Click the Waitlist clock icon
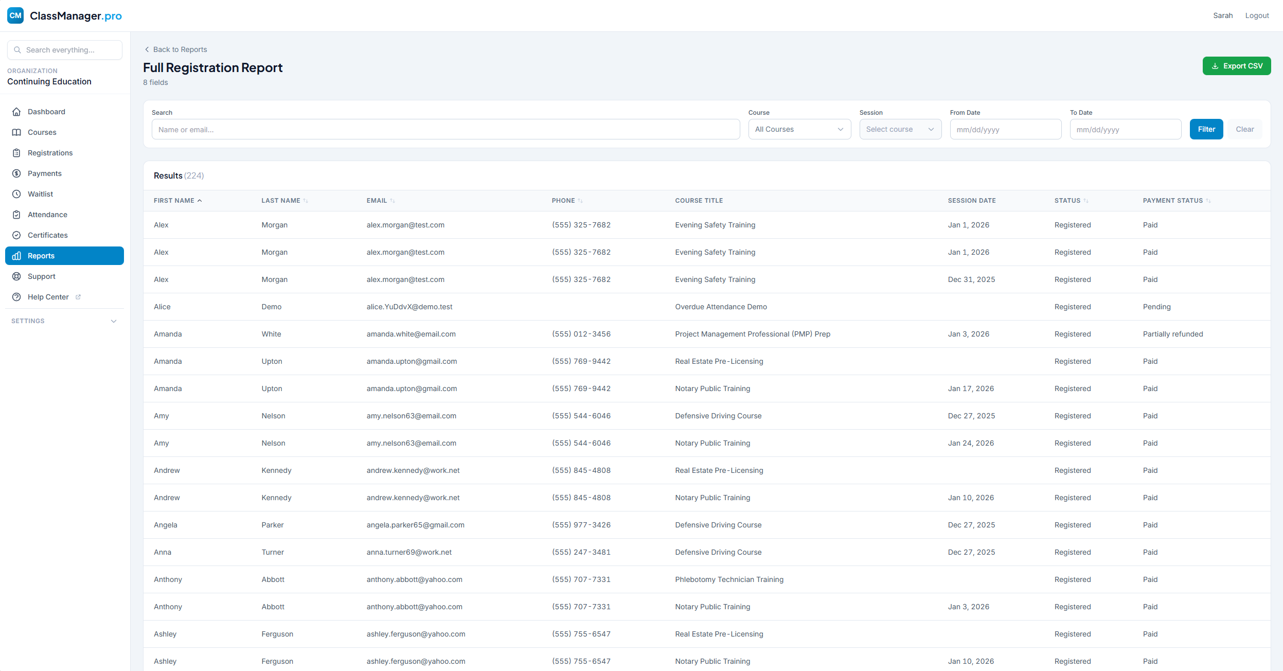Image resolution: width=1283 pixels, height=671 pixels. click(x=16, y=194)
